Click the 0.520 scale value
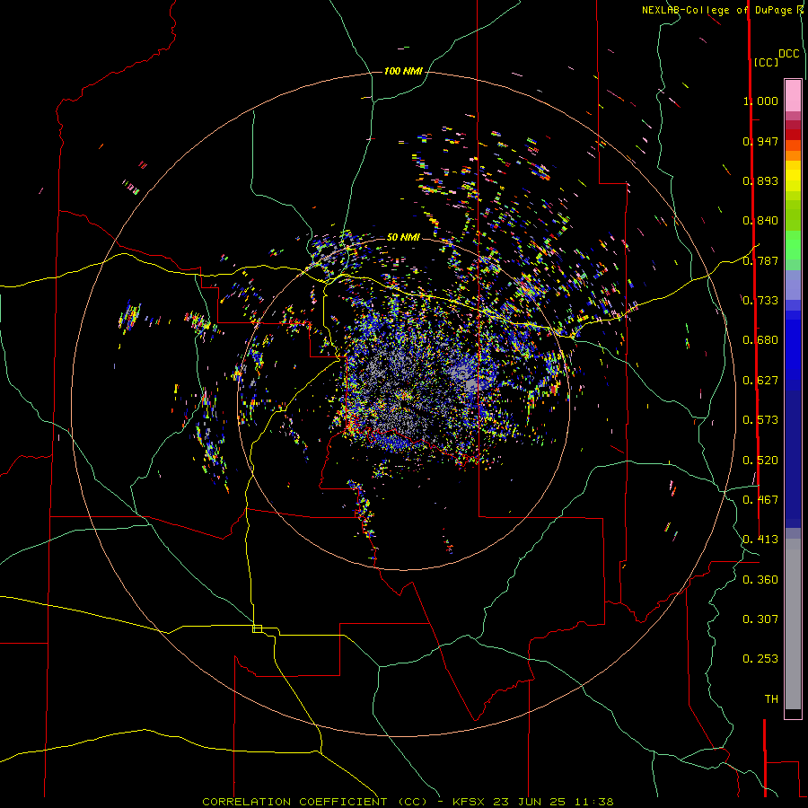Image resolution: width=808 pixels, height=808 pixels. point(760,461)
